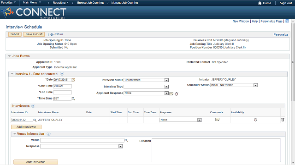Collapse the John Brown section
295x165 pixels.
click(9, 56)
